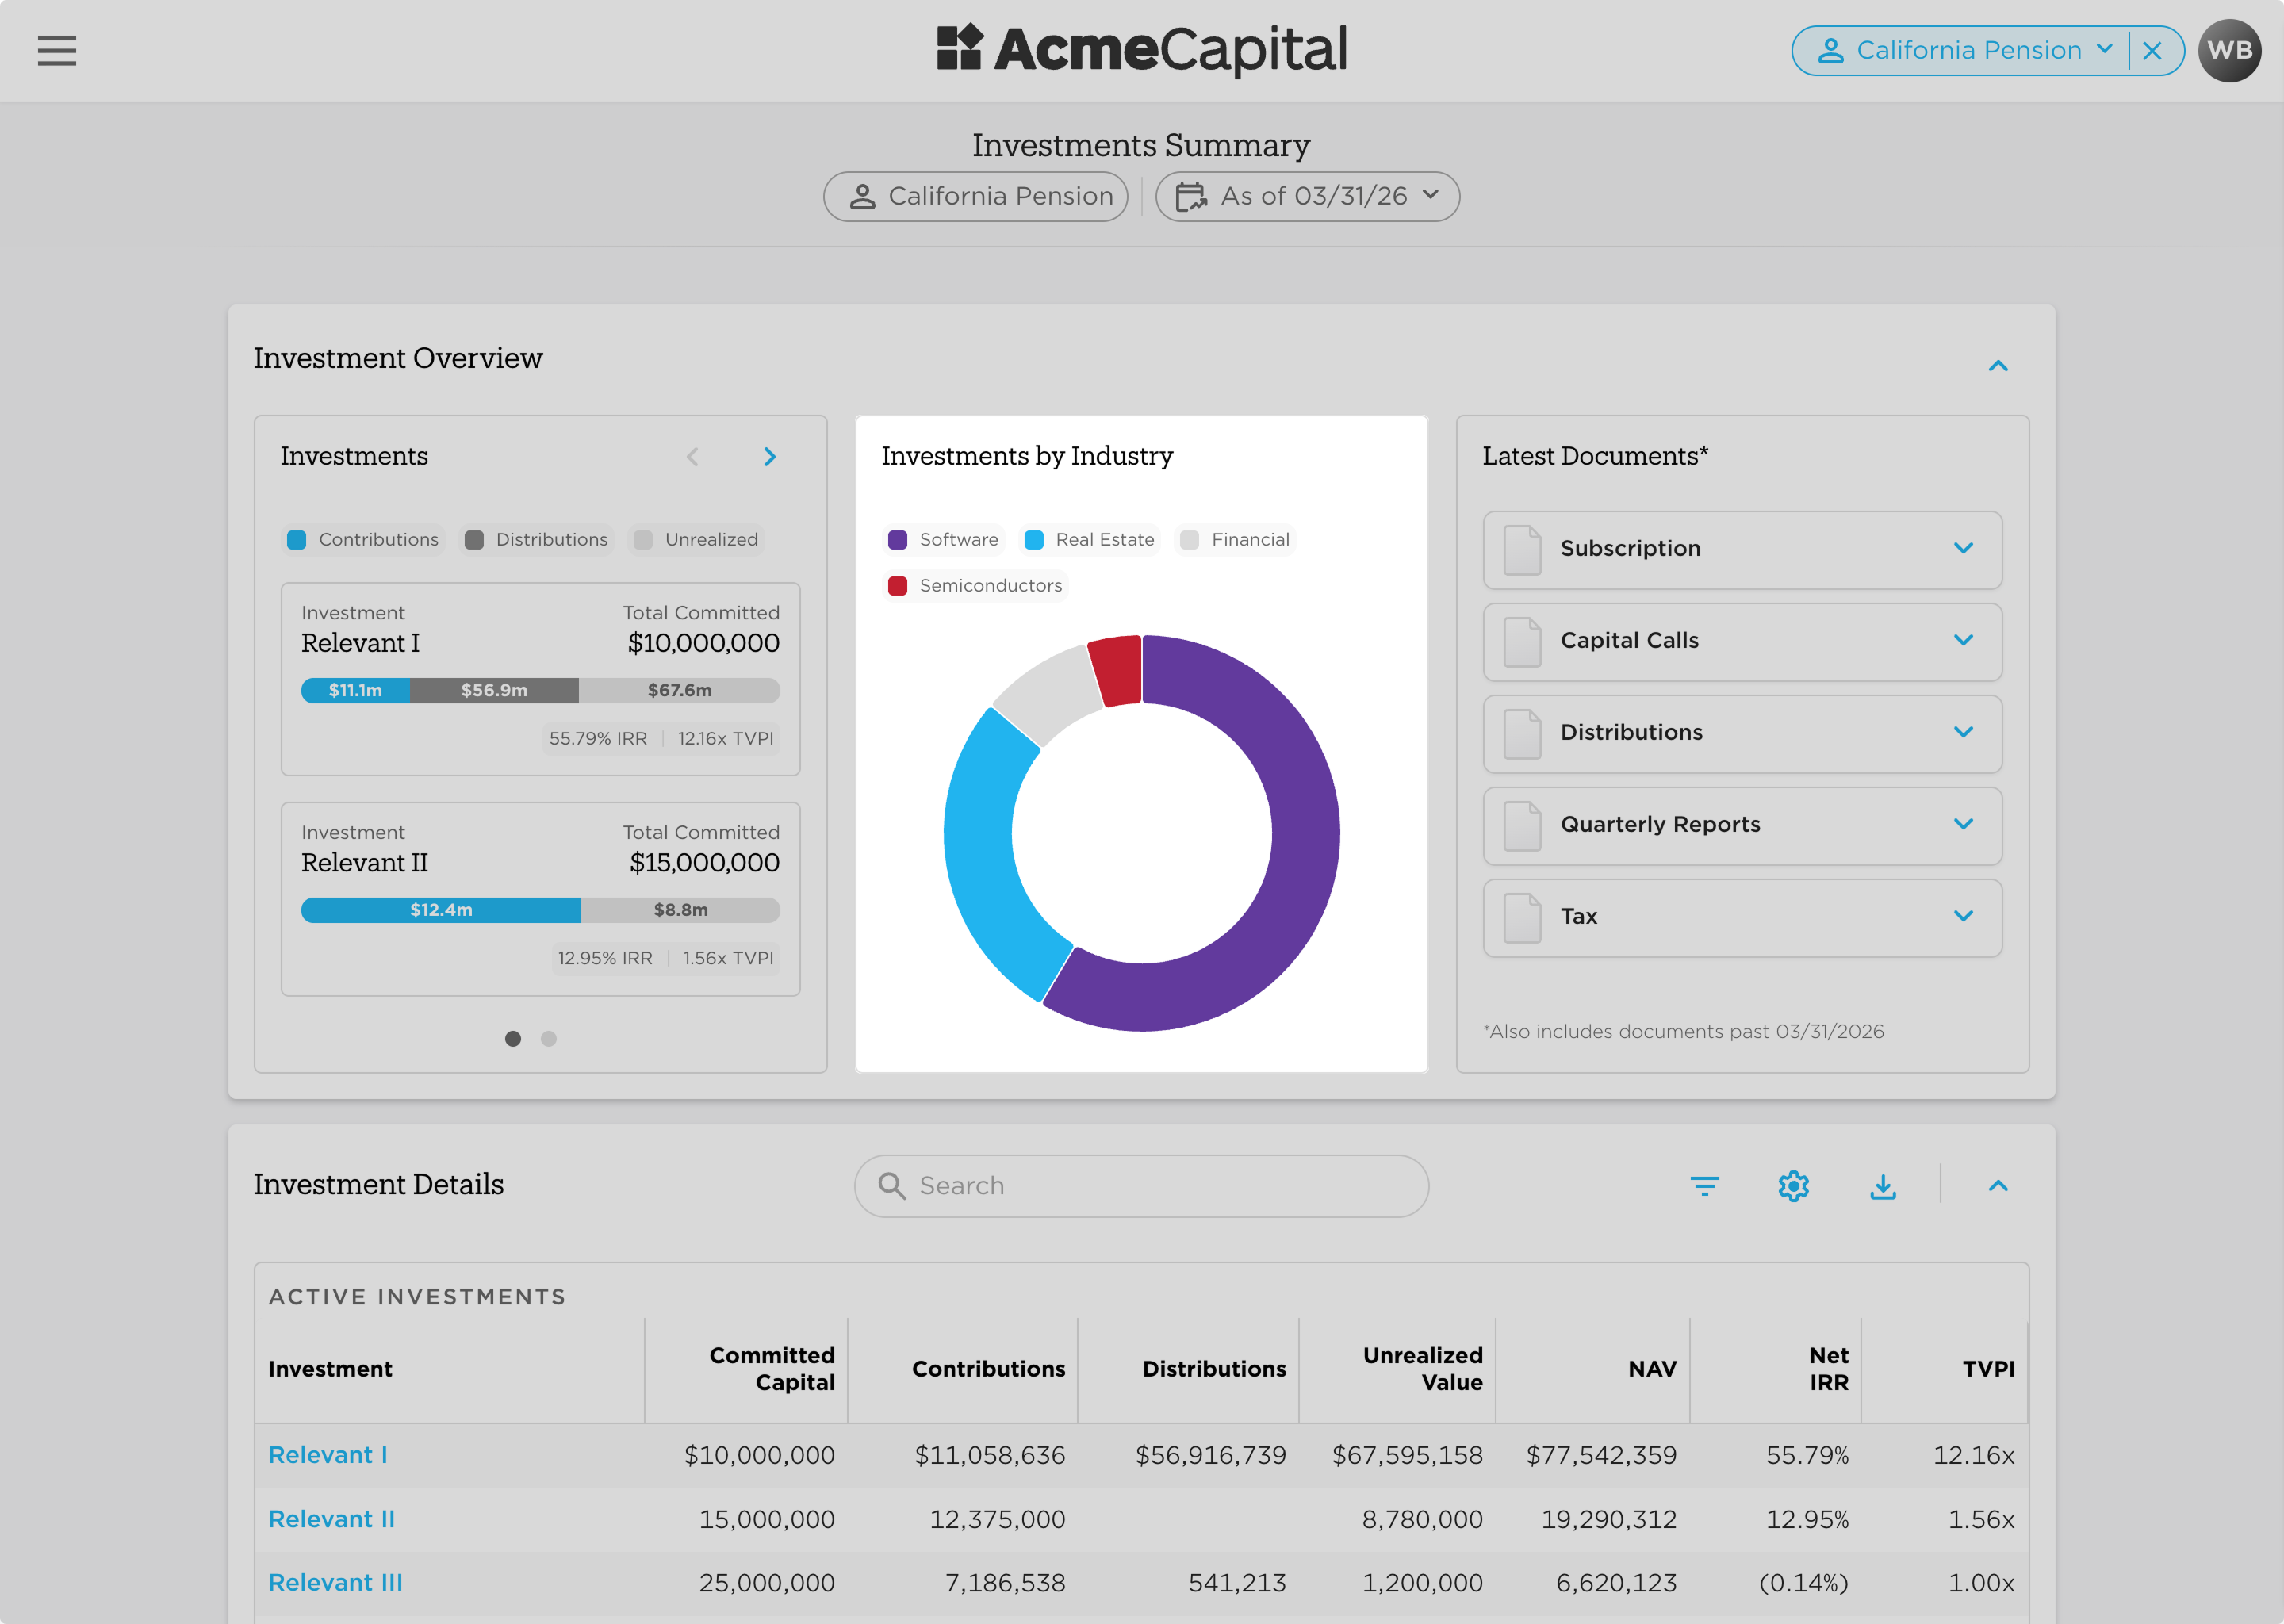Click the Relevant I investment card

pyautogui.click(x=540, y=679)
